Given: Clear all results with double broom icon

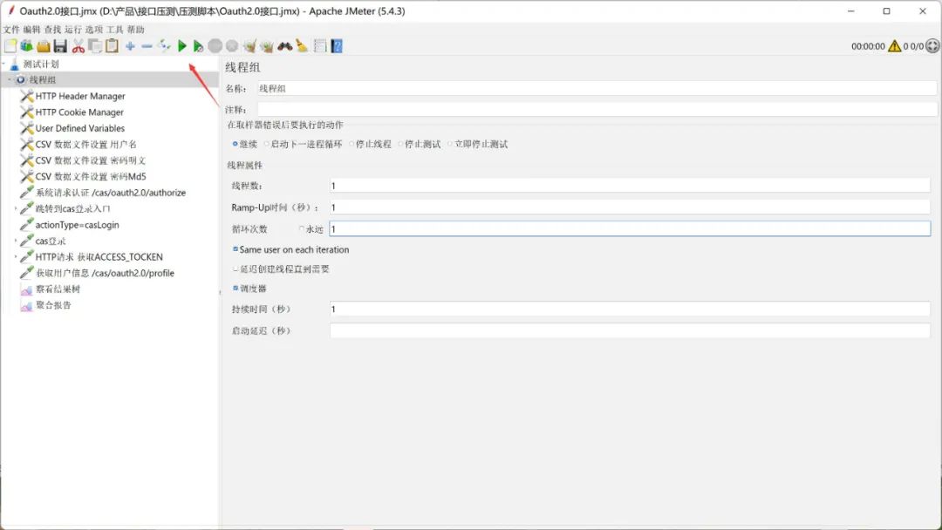Looking at the screenshot, I should [x=267, y=46].
